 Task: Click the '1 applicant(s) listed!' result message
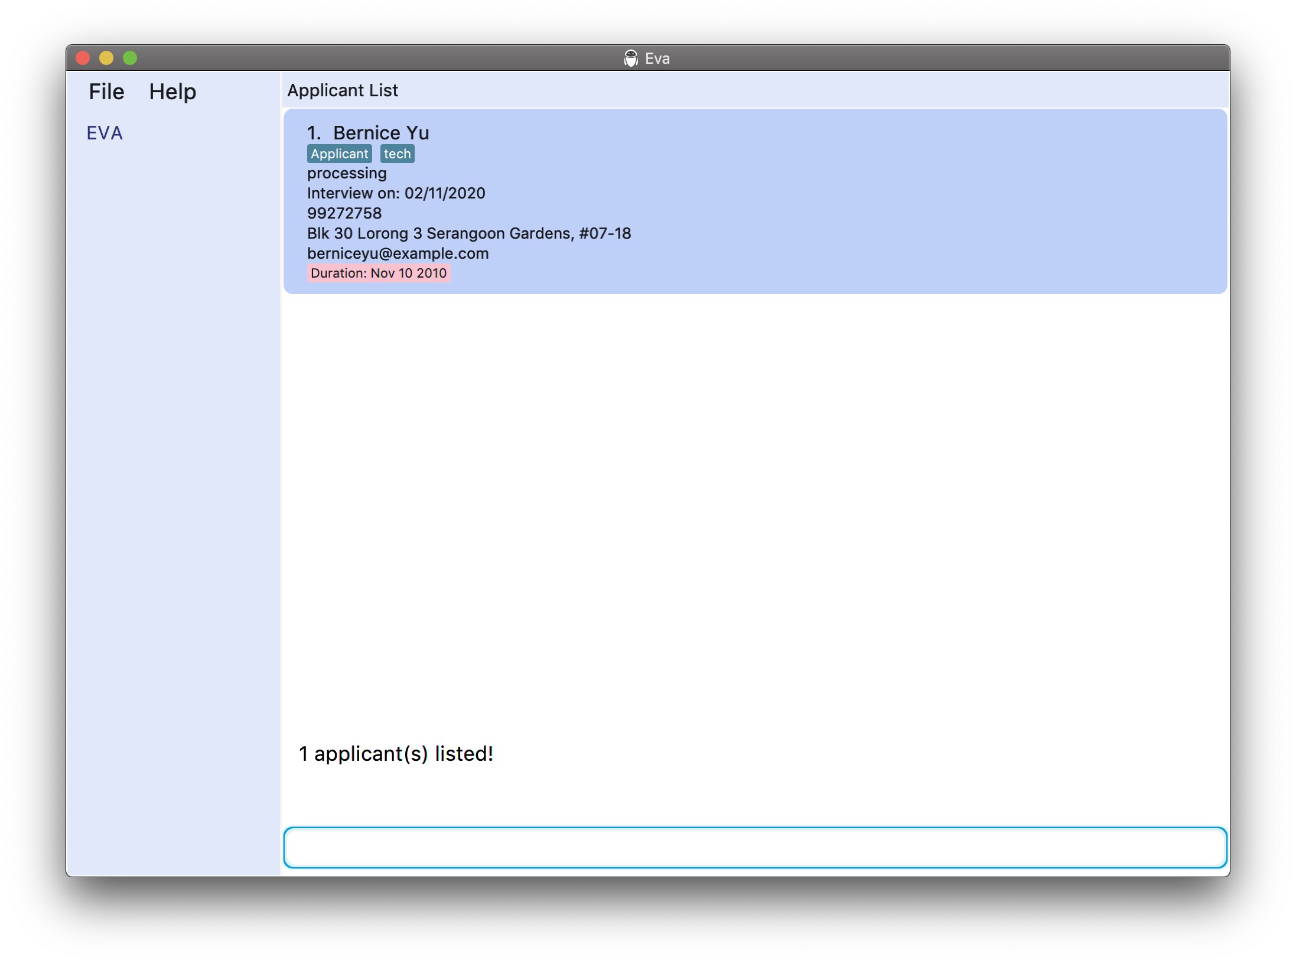pos(396,754)
